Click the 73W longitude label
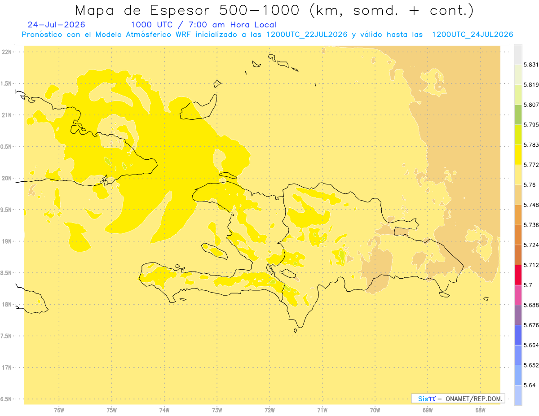Viewport: 539px width, 416px height. coord(217,410)
